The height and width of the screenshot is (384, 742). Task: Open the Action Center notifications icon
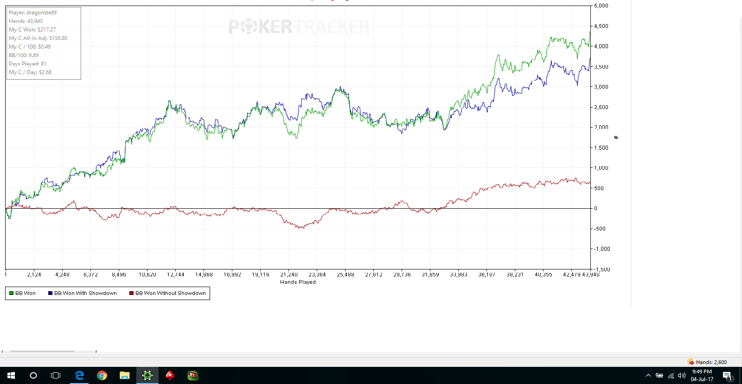727,376
